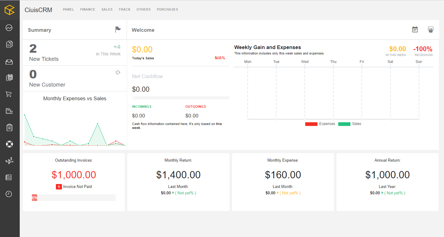Screen dimensions: 444x237
Task: Open the calendar event icon in Welcome header
Action: pos(415,29)
